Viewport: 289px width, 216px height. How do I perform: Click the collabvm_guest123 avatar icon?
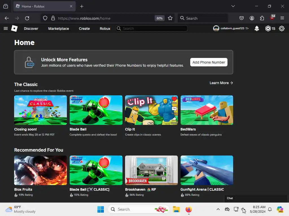(x=216, y=28)
